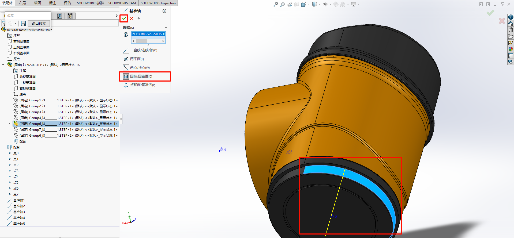
Task: Choose 两平面 axis option
Action: [133, 59]
